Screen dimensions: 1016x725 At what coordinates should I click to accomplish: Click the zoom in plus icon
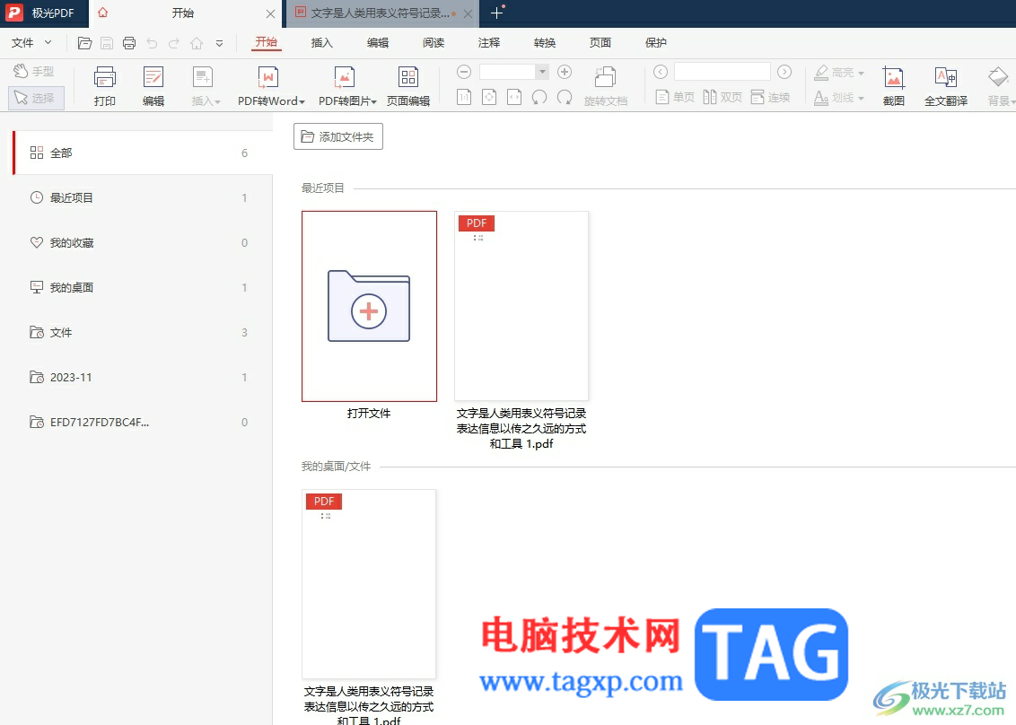[565, 72]
